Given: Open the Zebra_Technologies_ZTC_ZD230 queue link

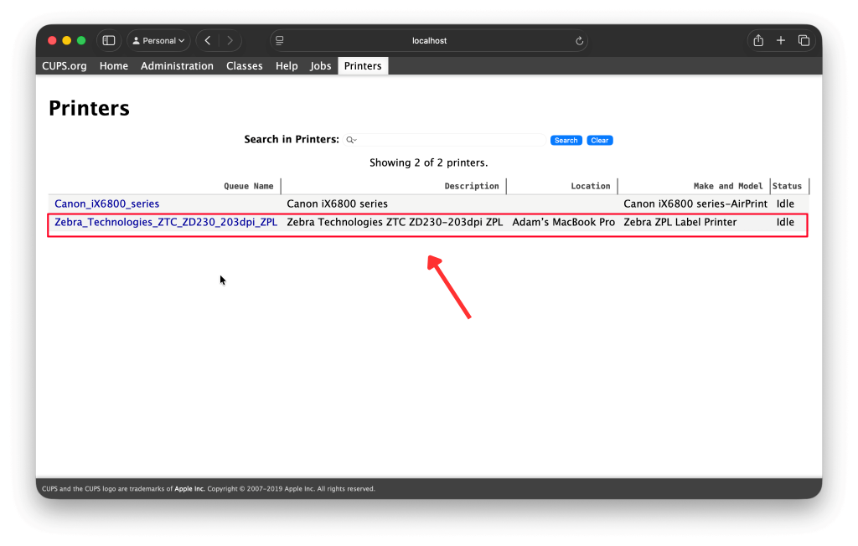Looking at the screenshot, I should click(166, 223).
